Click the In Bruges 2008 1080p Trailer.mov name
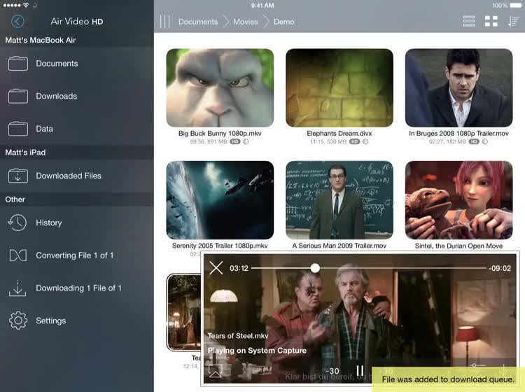 pyautogui.click(x=458, y=133)
